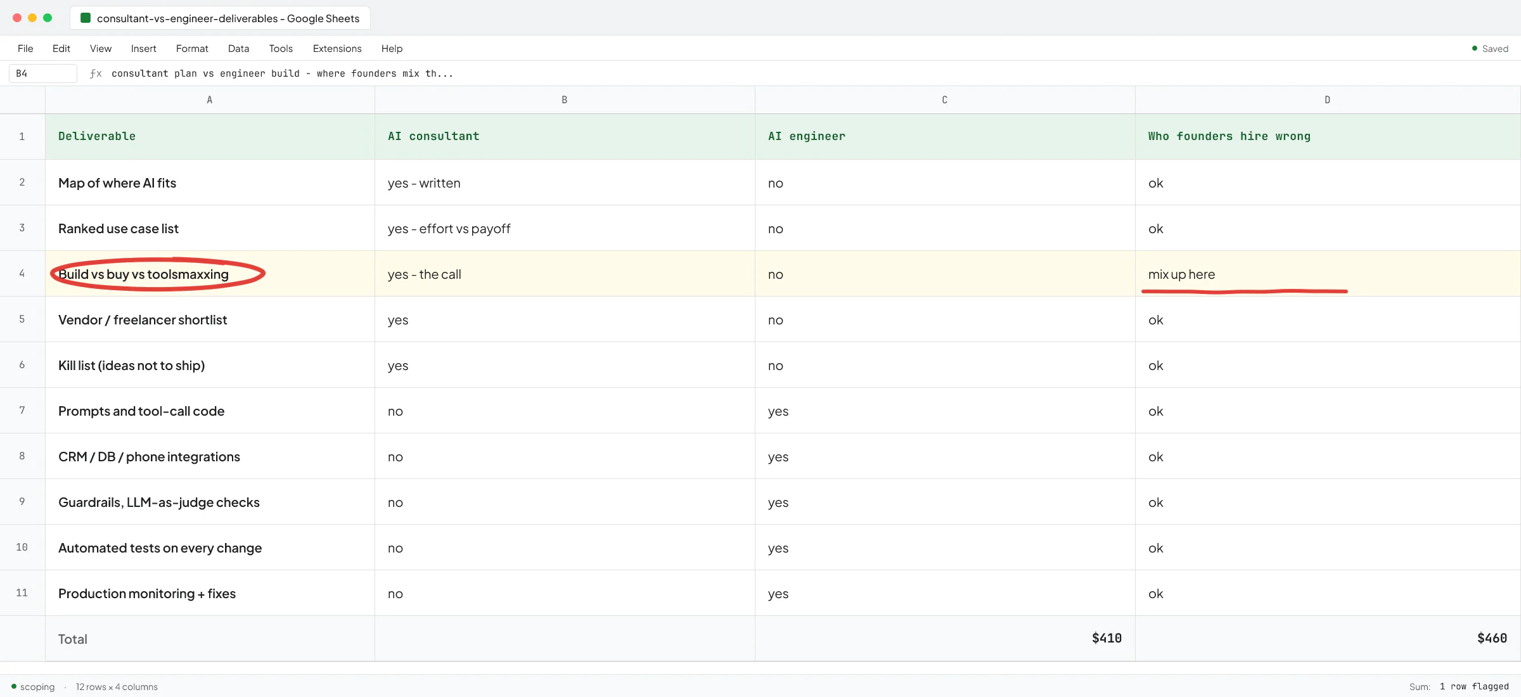Open the Format menu
Viewport: 1521px width, 697px height.
point(192,49)
